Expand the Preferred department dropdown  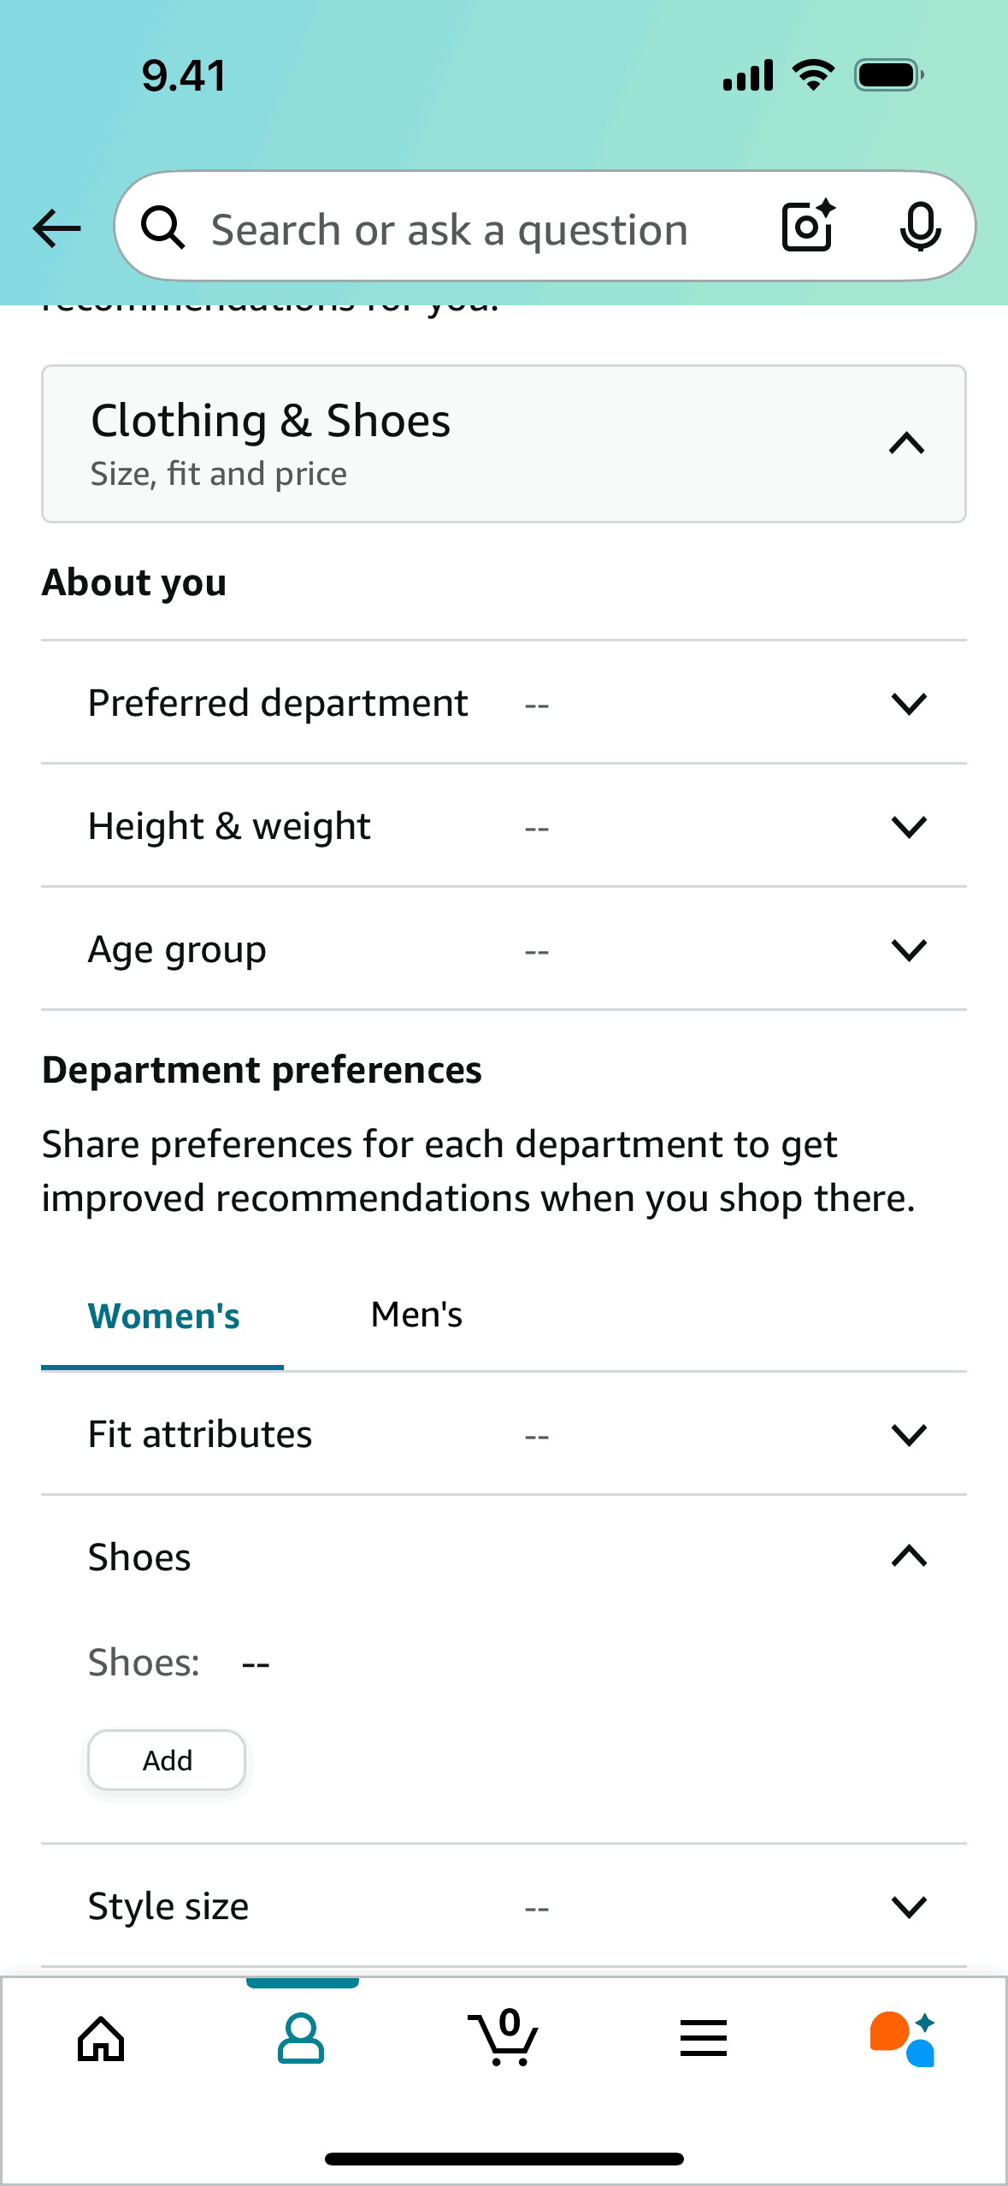[908, 704]
